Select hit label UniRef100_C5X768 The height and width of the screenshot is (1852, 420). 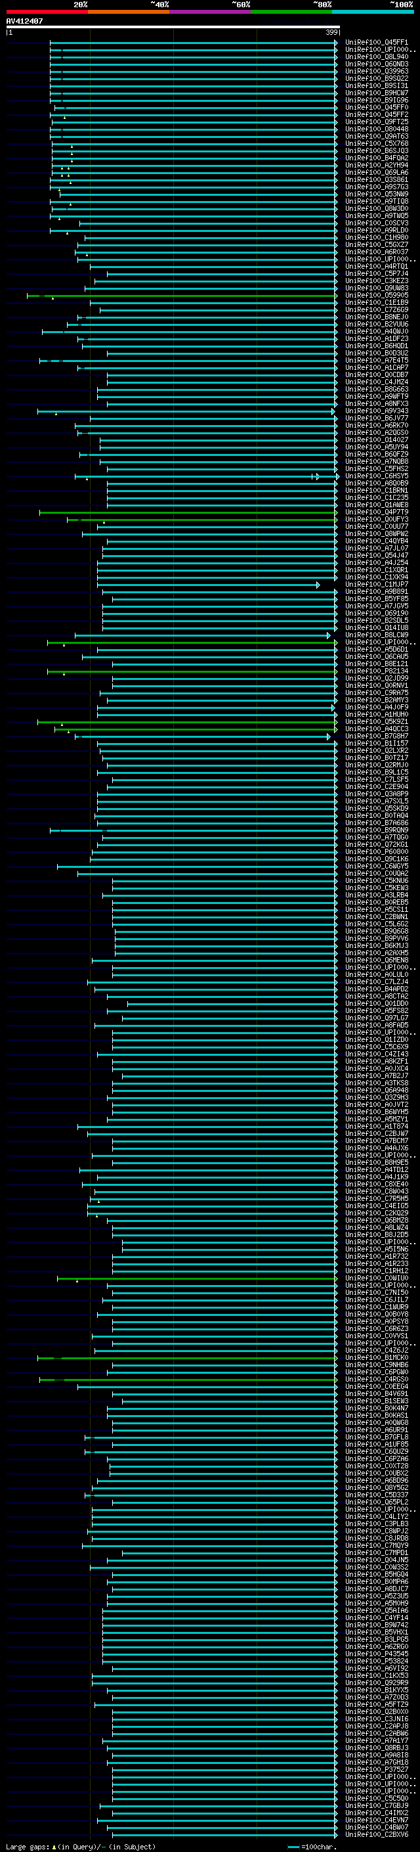[x=377, y=144]
